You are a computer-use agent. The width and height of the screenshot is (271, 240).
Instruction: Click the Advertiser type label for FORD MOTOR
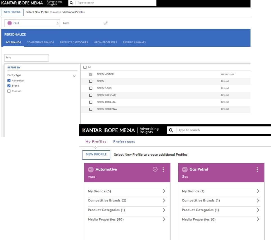[227, 74]
